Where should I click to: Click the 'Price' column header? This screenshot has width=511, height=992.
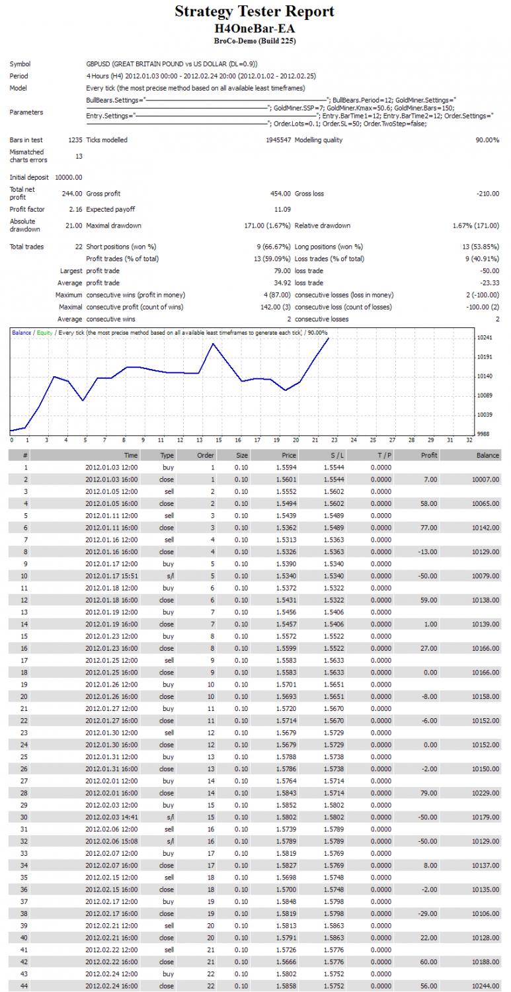point(289,455)
